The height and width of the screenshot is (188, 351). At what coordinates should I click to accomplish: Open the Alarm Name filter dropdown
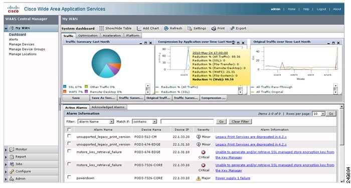coord(96,121)
